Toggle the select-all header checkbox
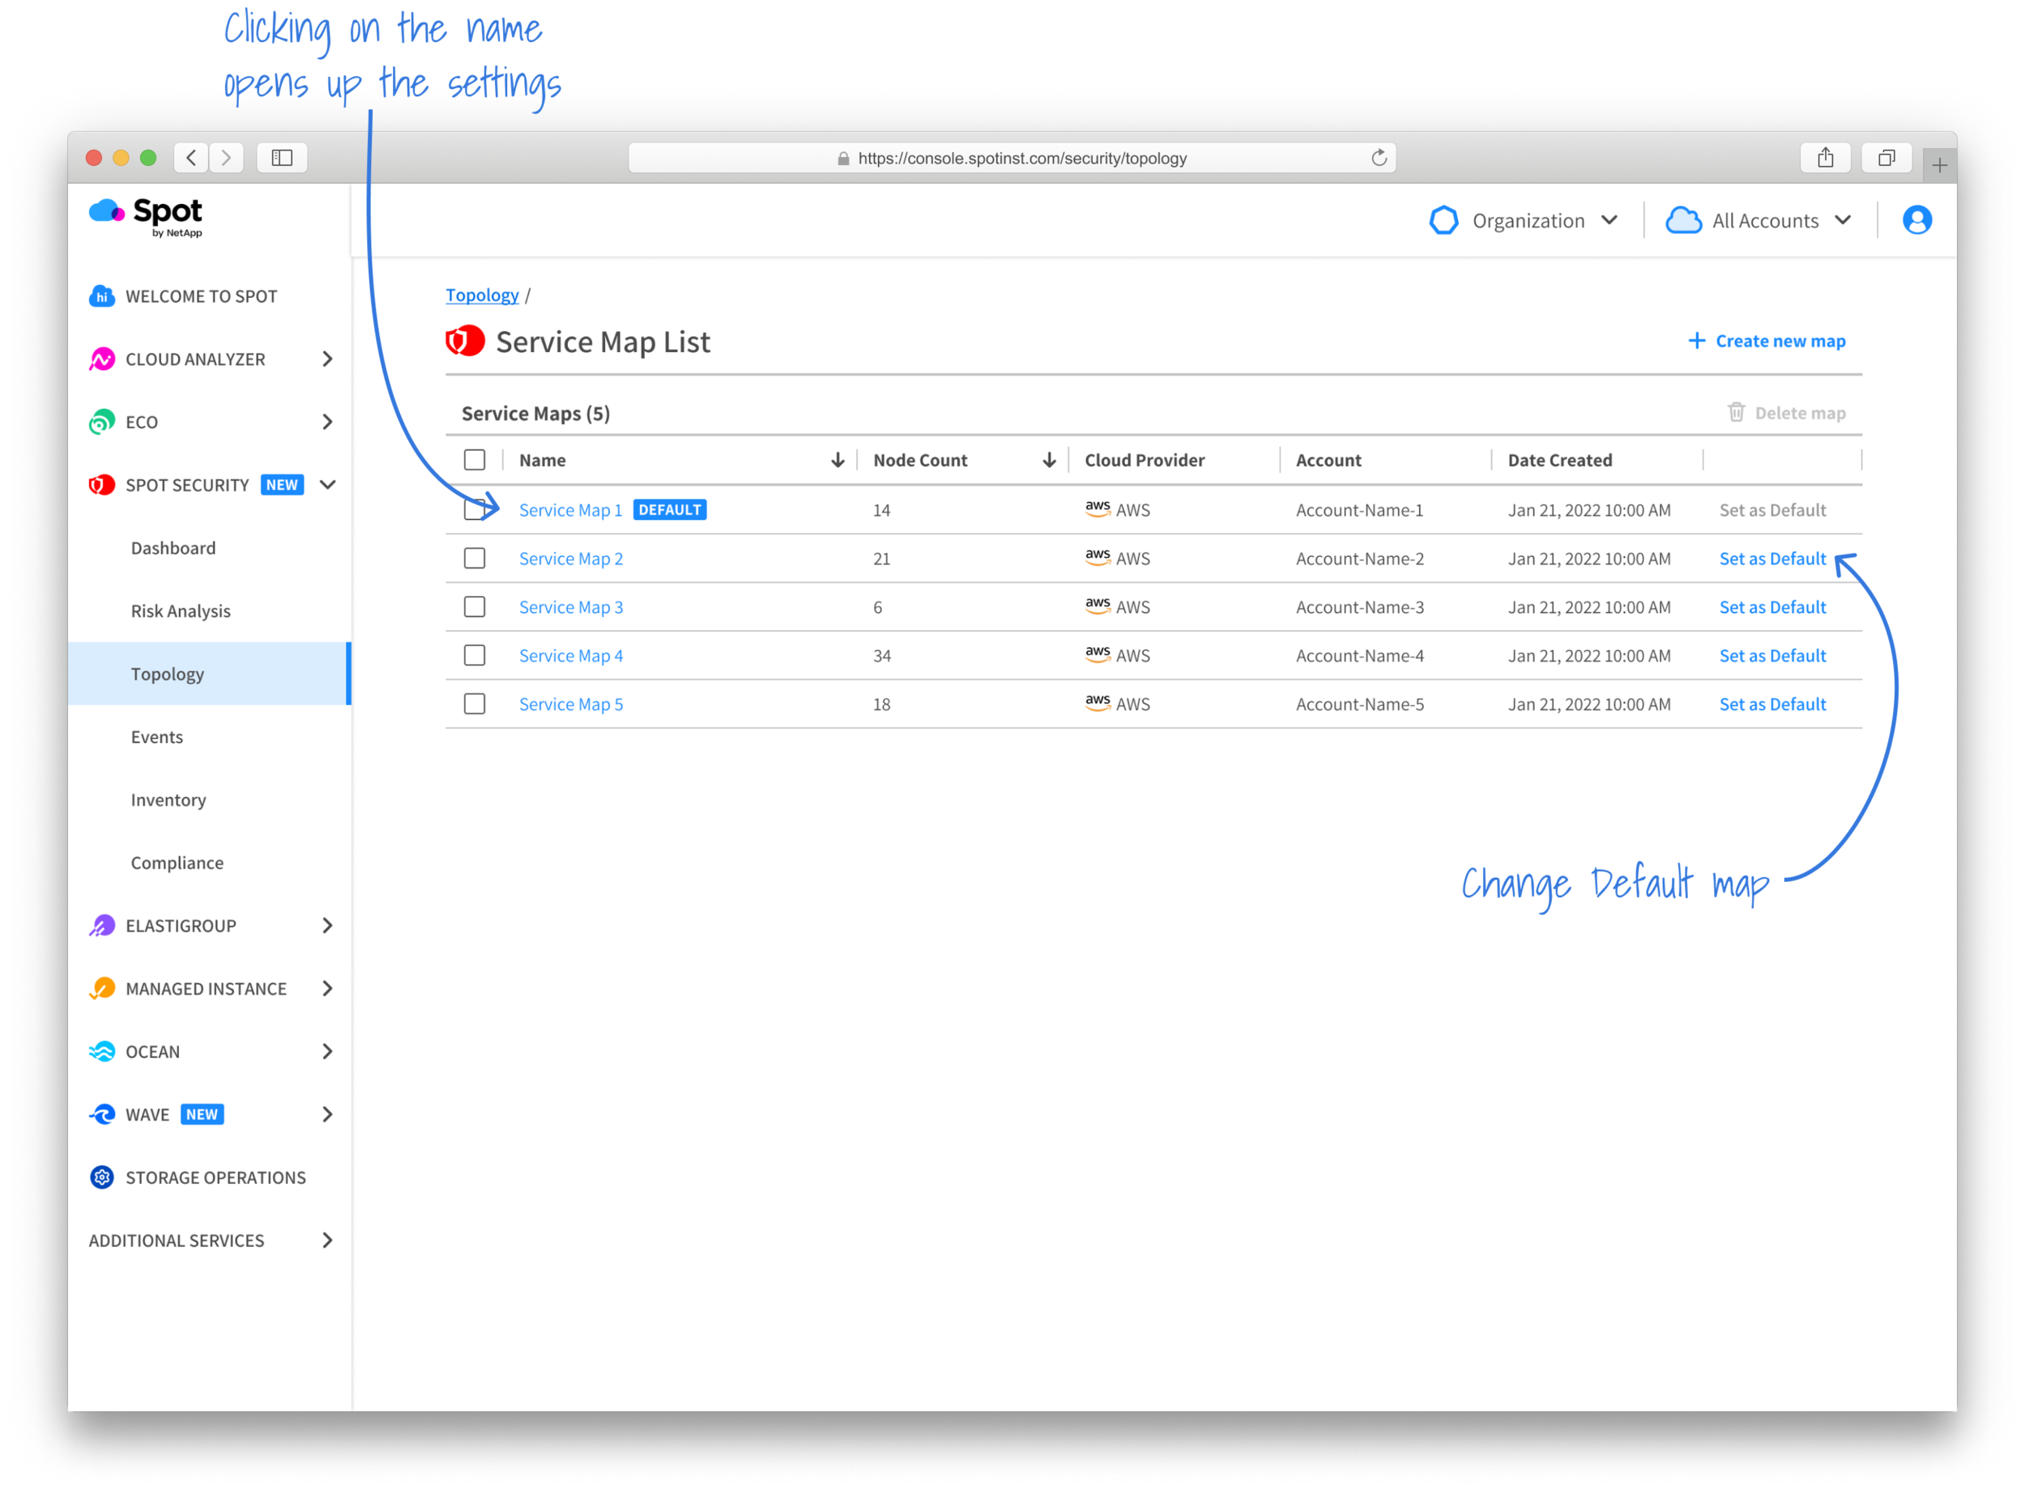2025x1493 pixels. coord(475,460)
